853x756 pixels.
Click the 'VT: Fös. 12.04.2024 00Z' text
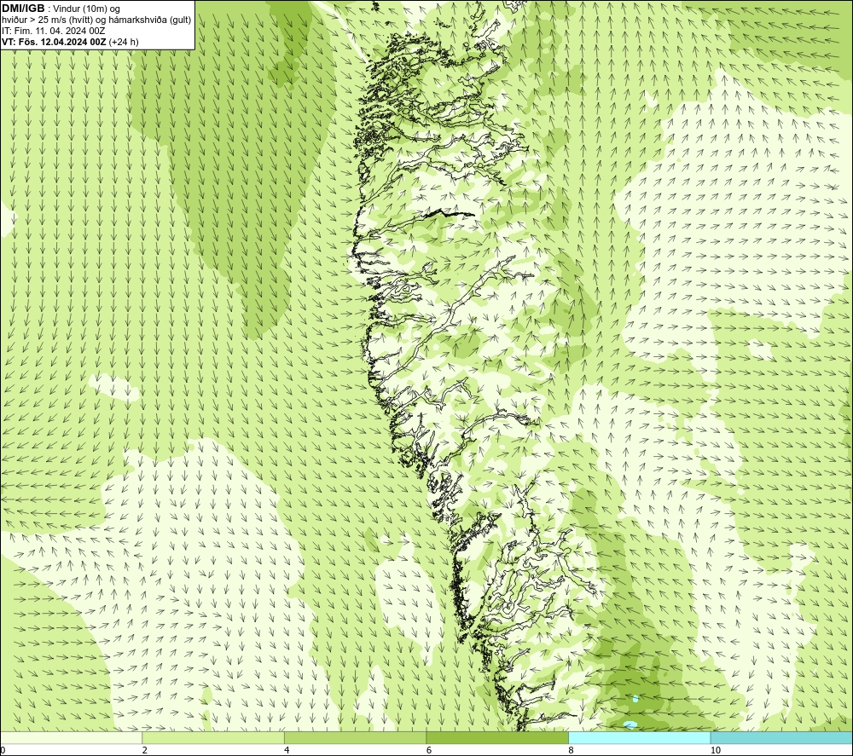click(x=55, y=41)
